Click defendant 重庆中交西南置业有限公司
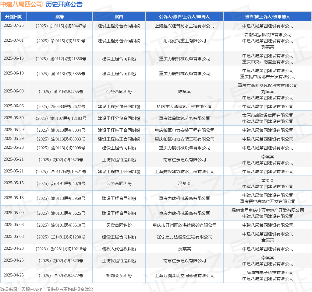 tap(268, 62)
